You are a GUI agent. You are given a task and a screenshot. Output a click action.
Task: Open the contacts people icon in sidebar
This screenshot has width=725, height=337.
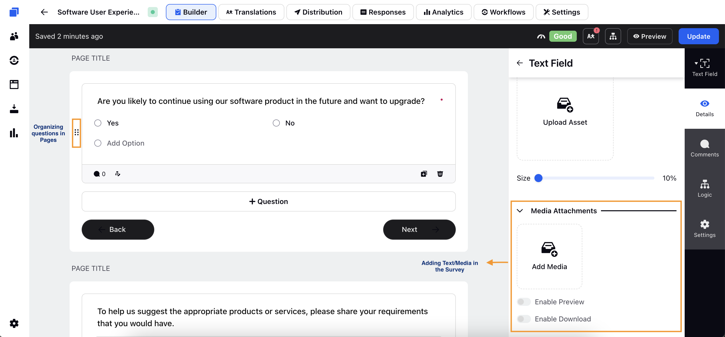[x=14, y=36]
